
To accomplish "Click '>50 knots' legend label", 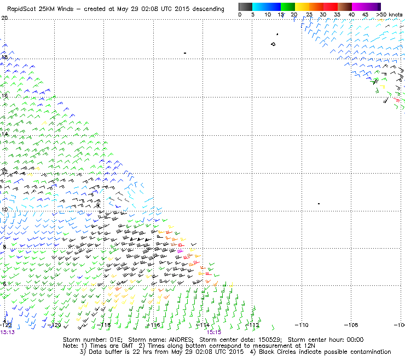I will [x=389, y=15].
